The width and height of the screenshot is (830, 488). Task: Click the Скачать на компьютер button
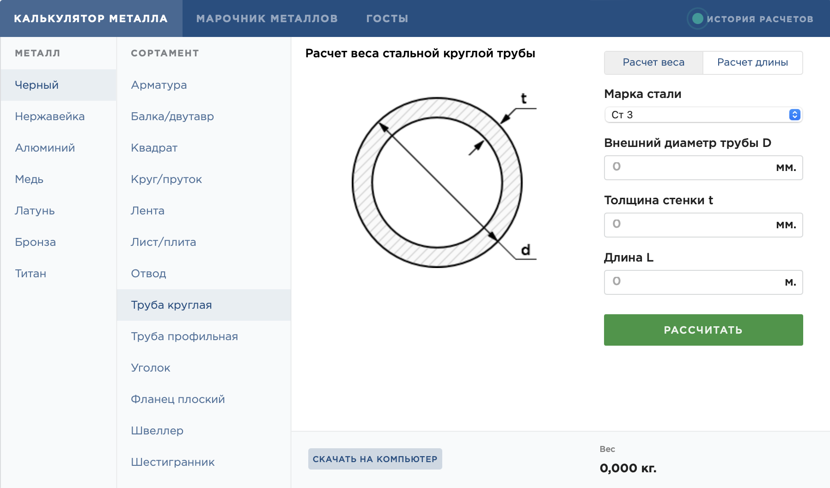(x=375, y=459)
